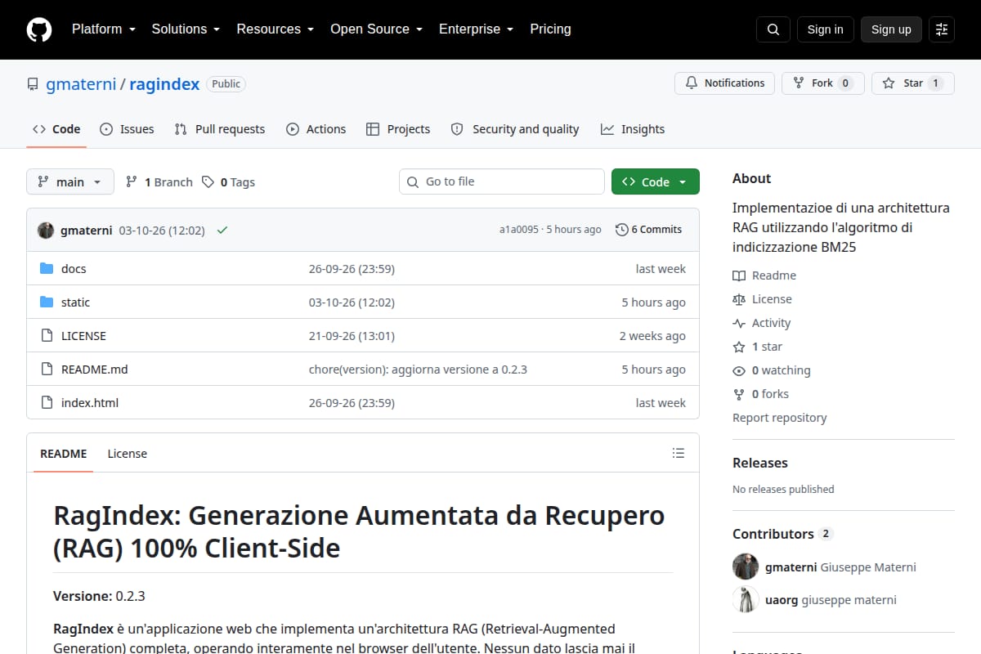This screenshot has width=981, height=654.
Task: Click the Sign in link
Action: (x=825, y=29)
